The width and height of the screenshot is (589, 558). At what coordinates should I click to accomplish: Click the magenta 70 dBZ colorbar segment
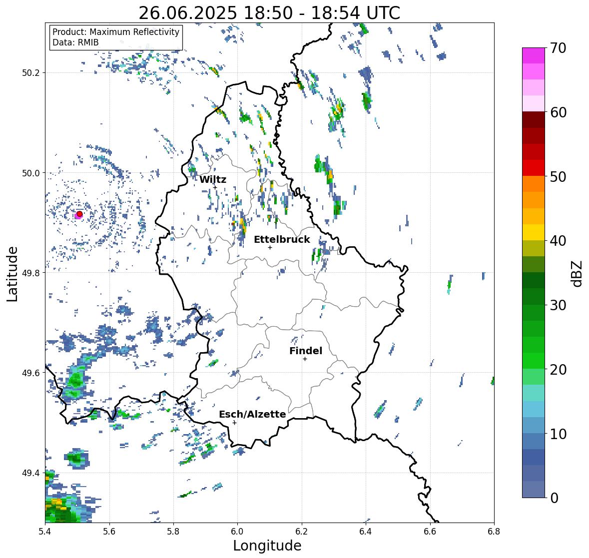point(534,55)
